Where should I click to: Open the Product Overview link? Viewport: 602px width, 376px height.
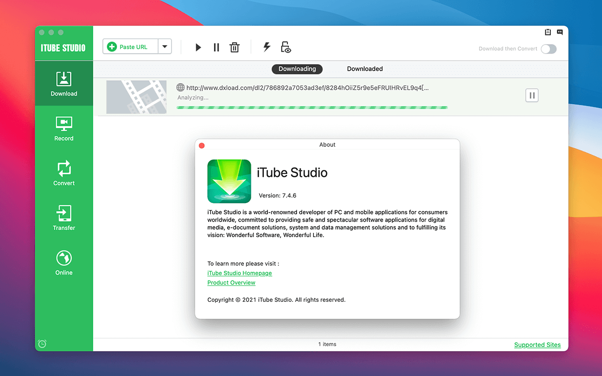[231, 283]
